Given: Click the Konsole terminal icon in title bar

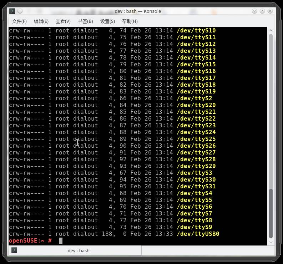Looking at the screenshot, I should [12, 11].
